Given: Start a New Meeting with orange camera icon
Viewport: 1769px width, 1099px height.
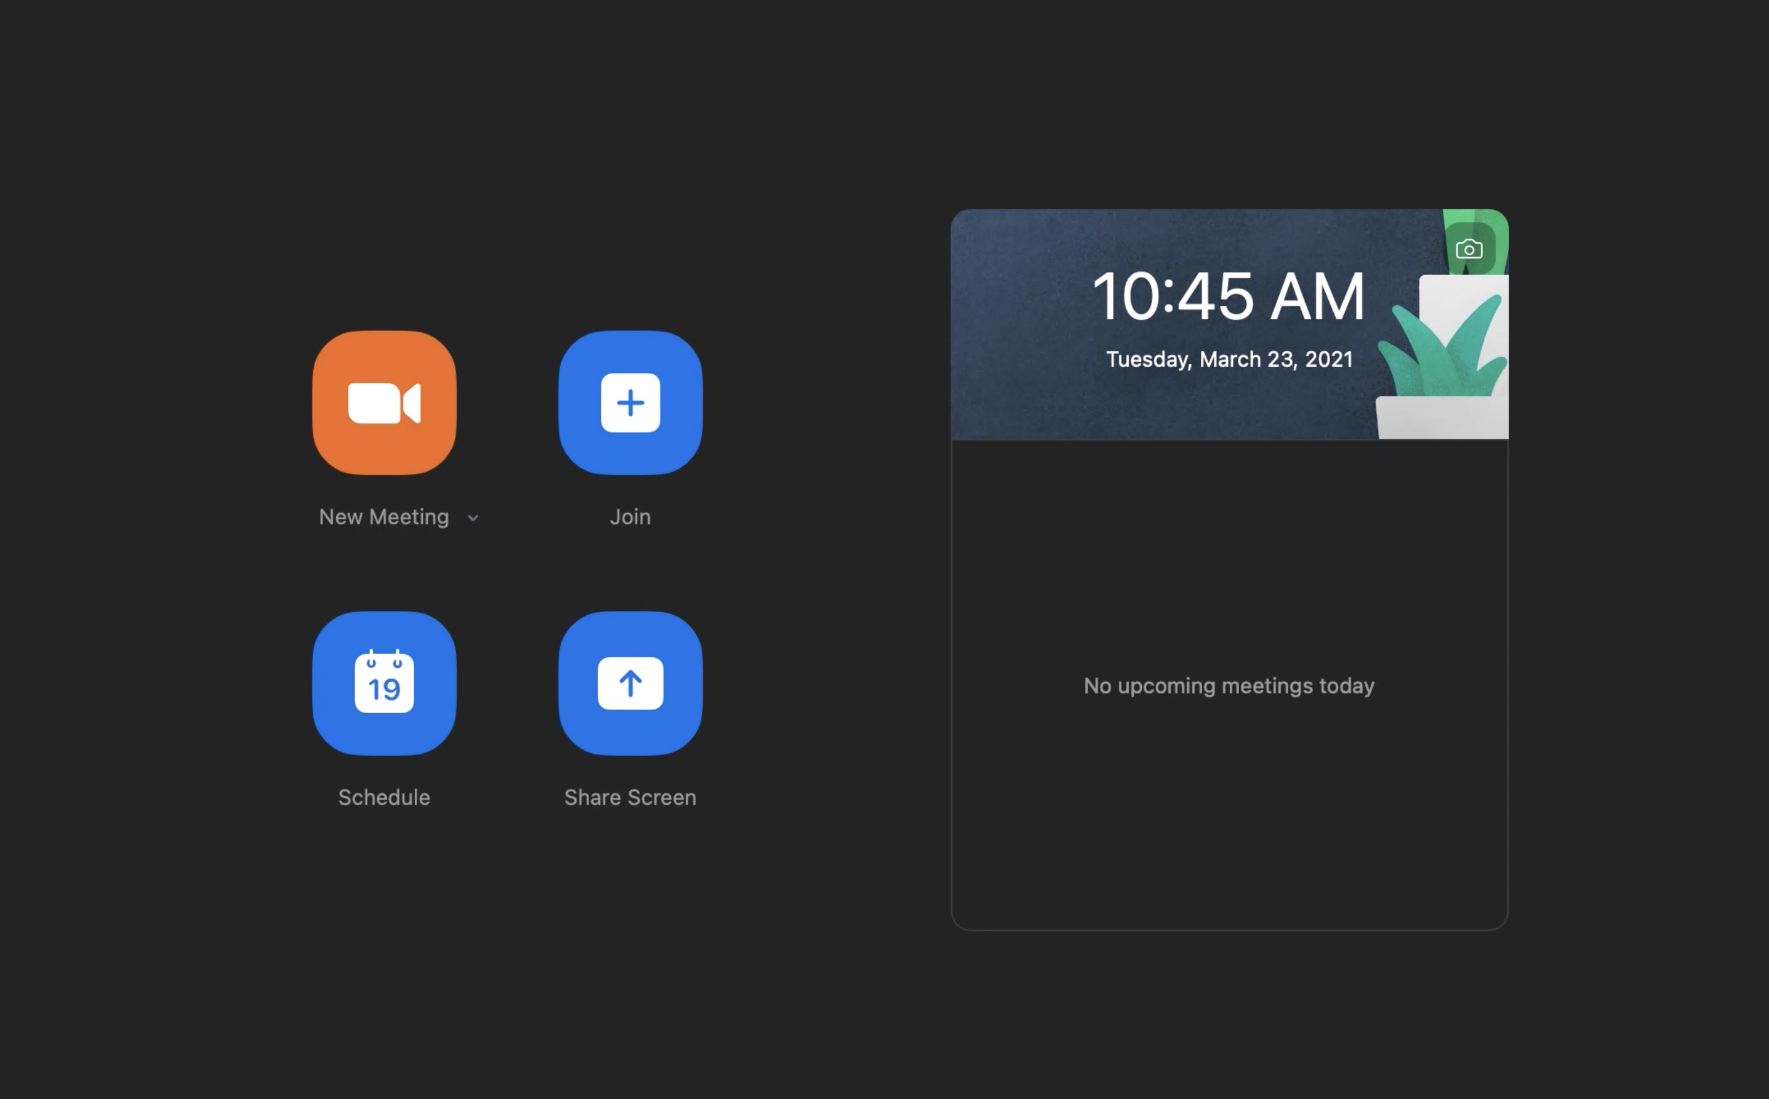Looking at the screenshot, I should click(384, 402).
